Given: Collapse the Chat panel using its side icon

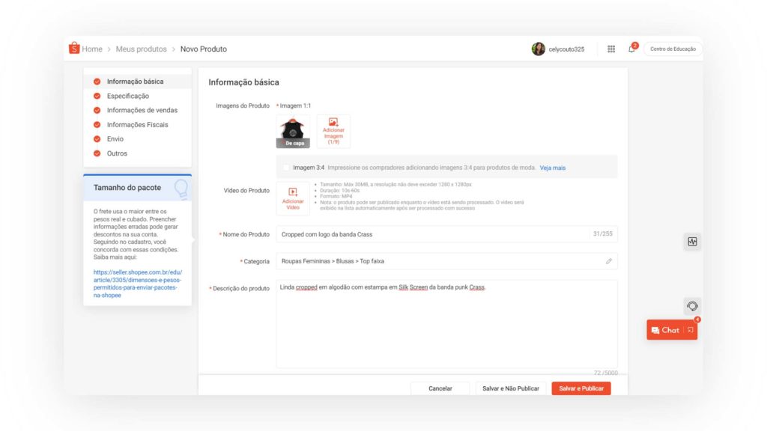Looking at the screenshot, I should coord(690,330).
